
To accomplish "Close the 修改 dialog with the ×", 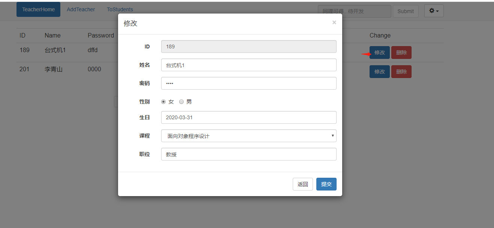I will tap(334, 22).
